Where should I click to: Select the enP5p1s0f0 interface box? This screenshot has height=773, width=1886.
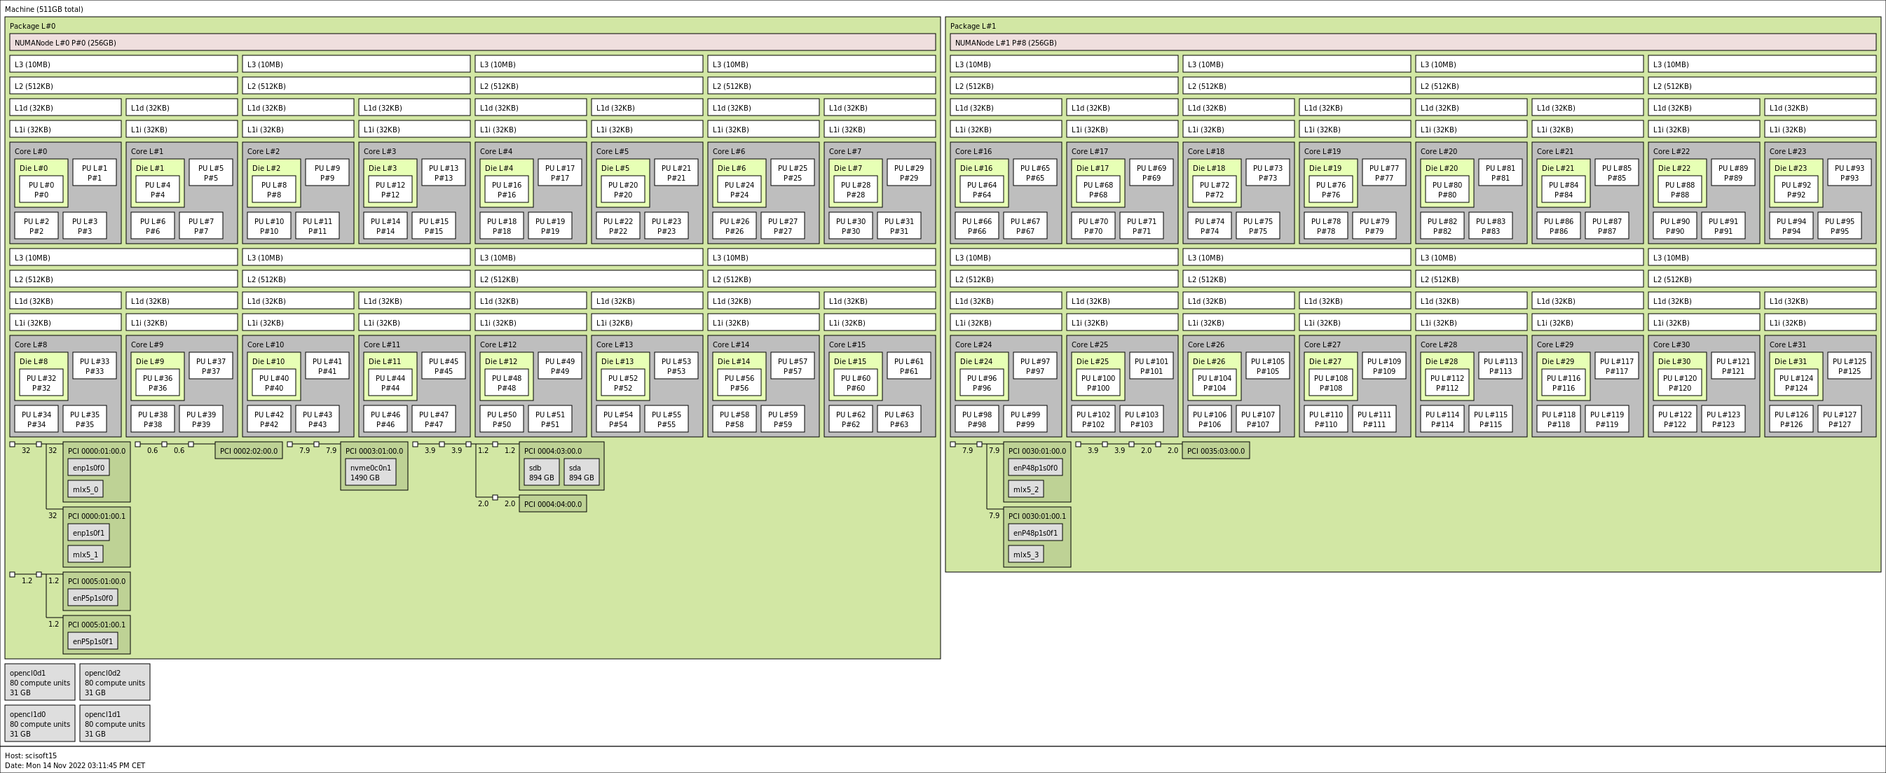pos(93,597)
